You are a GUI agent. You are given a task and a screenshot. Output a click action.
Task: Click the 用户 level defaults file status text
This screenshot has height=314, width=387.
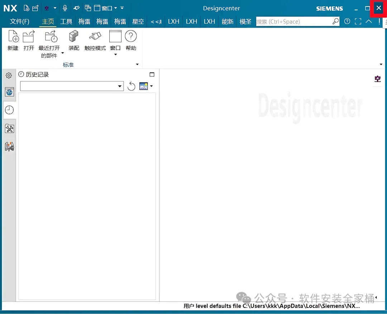pyautogui.click(x=272, y=306)
